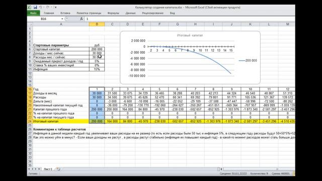This screenshot has width=322, height=181.
Task: Click the Стартовый капитал value 200 000
Action: coord(97,49)
